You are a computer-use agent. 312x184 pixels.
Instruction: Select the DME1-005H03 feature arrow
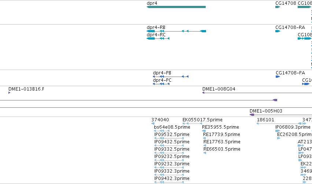coord(252,115)
